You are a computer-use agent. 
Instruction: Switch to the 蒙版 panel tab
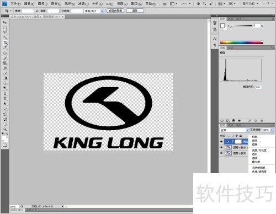pos(230,48)
